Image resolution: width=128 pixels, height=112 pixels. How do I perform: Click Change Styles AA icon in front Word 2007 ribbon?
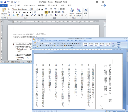(113, 43)
